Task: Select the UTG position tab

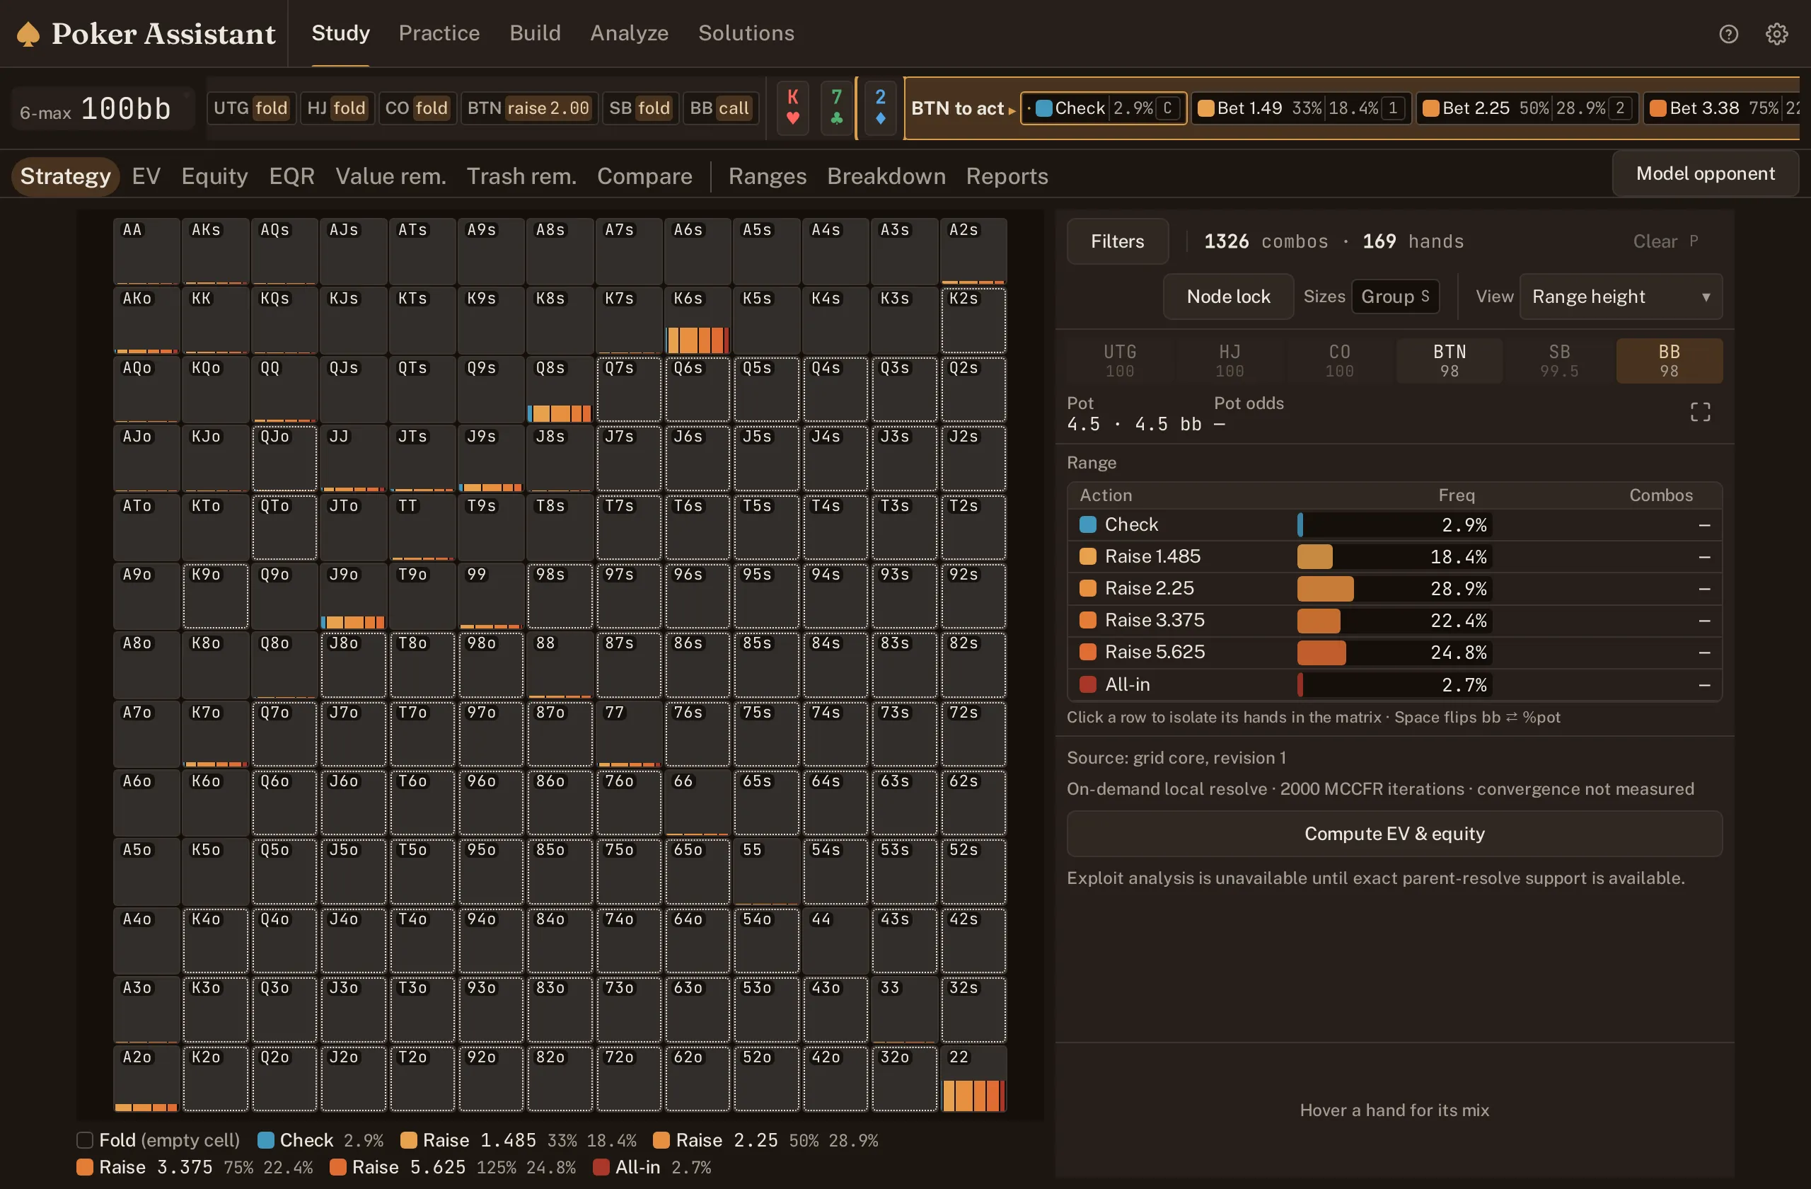Action: click(x=1120, y=361)
